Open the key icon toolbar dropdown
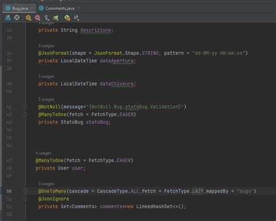 point(47,18)
